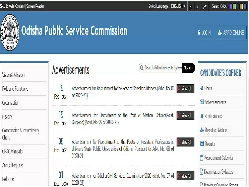Viewport: 249px width, 187px height.
Task: Click the Odisha Public Service Commission logo
Action: (10, 33)
